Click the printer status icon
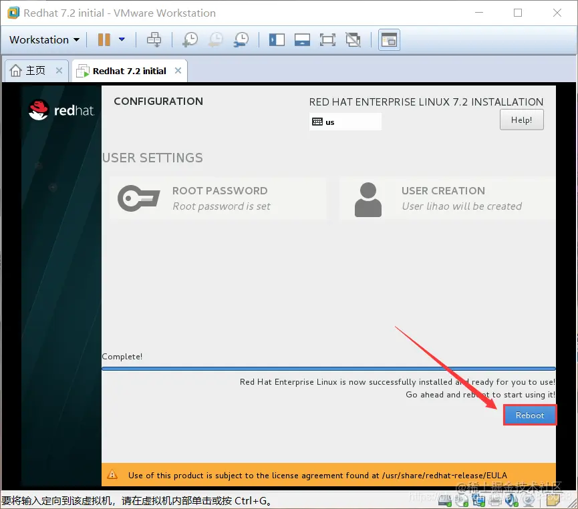 pos(495,500)
